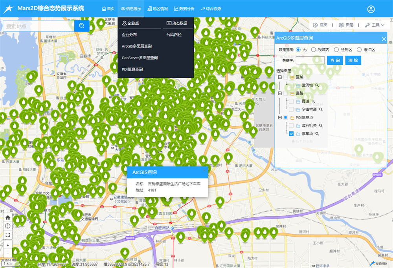This screenshot has height=268, width=393.
Task: Open the user account avatar icon
Action: pos(371,9)
